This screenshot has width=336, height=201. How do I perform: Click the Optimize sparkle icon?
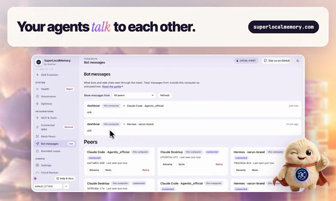click(x=37, y=104)
